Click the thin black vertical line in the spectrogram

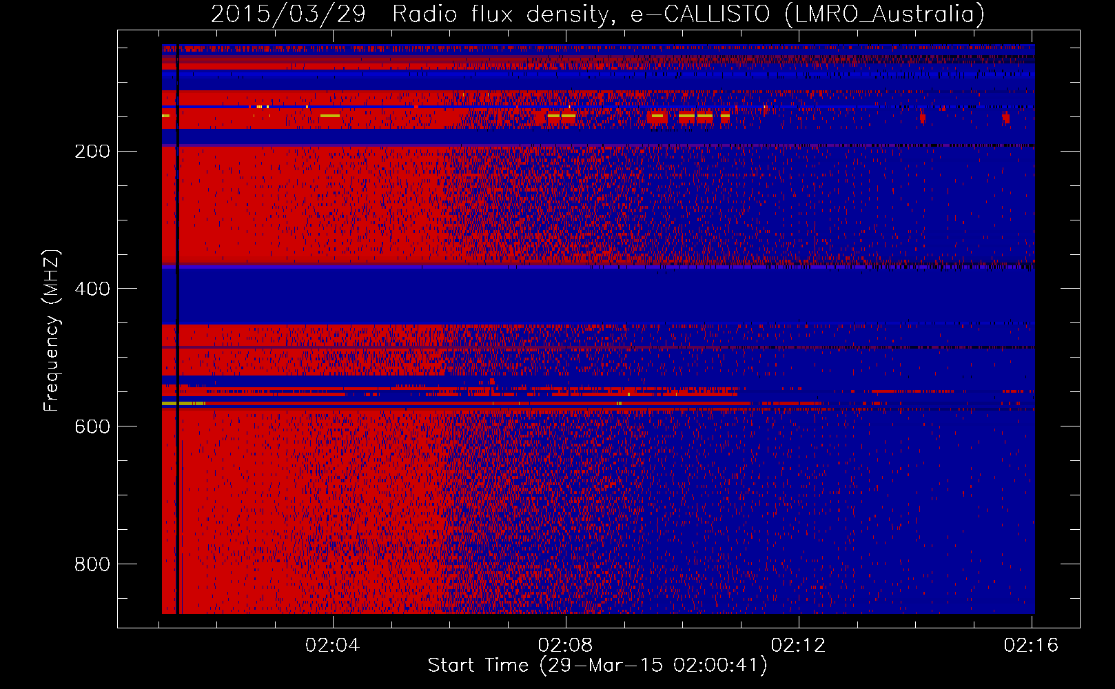[x=177, y=329]
